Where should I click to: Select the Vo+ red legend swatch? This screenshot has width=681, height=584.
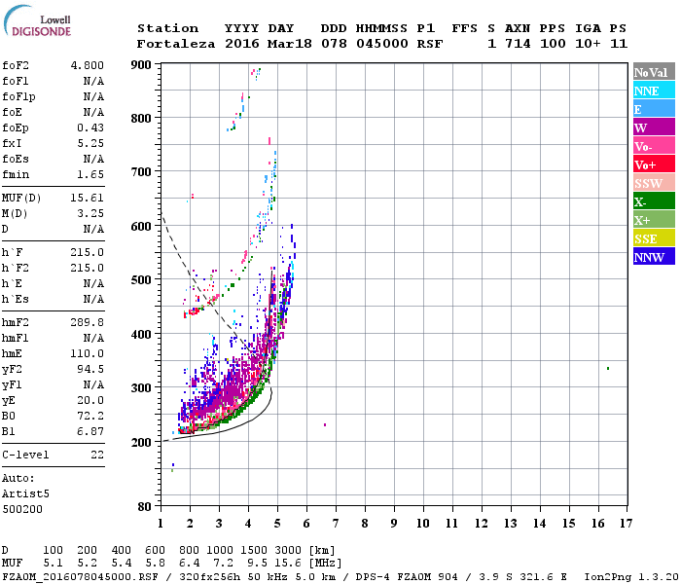(654, 164)
